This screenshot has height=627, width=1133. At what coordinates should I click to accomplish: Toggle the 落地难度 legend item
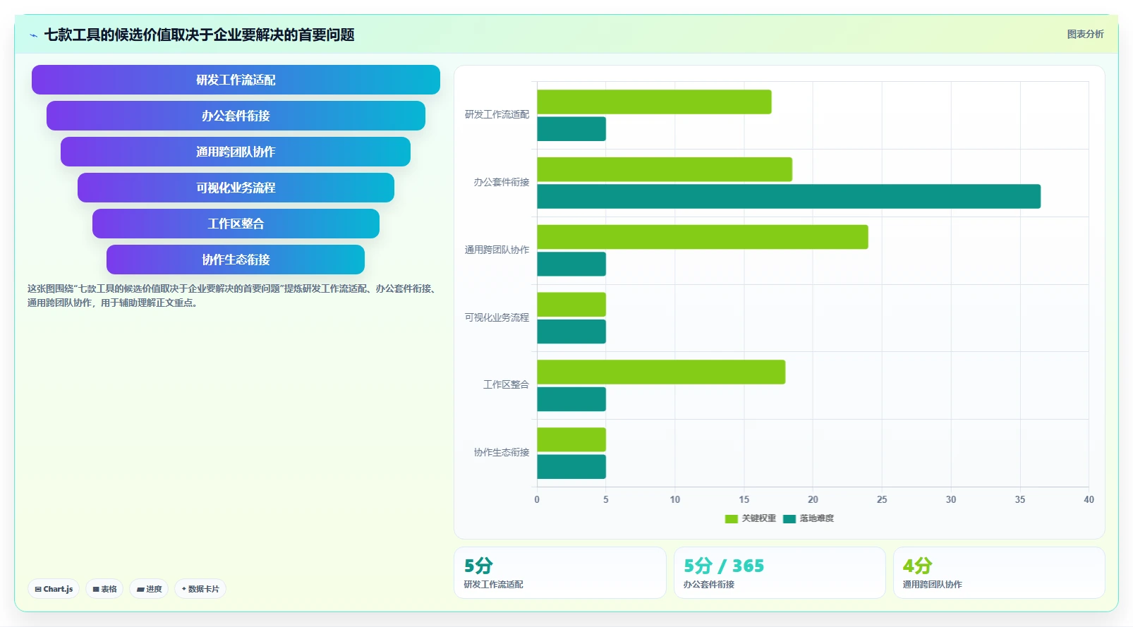click(x=808, y=518)
